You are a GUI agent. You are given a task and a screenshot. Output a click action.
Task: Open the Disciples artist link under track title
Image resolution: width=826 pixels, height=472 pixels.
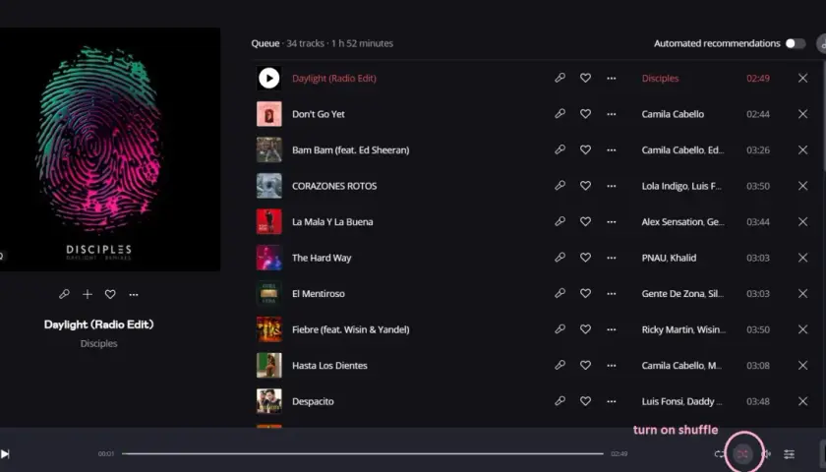pyautogui.click(x=98, y=343)
